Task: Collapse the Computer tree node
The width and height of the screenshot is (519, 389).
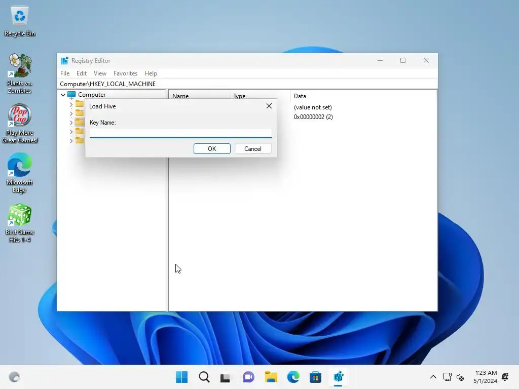Action: tap(63, 95)
